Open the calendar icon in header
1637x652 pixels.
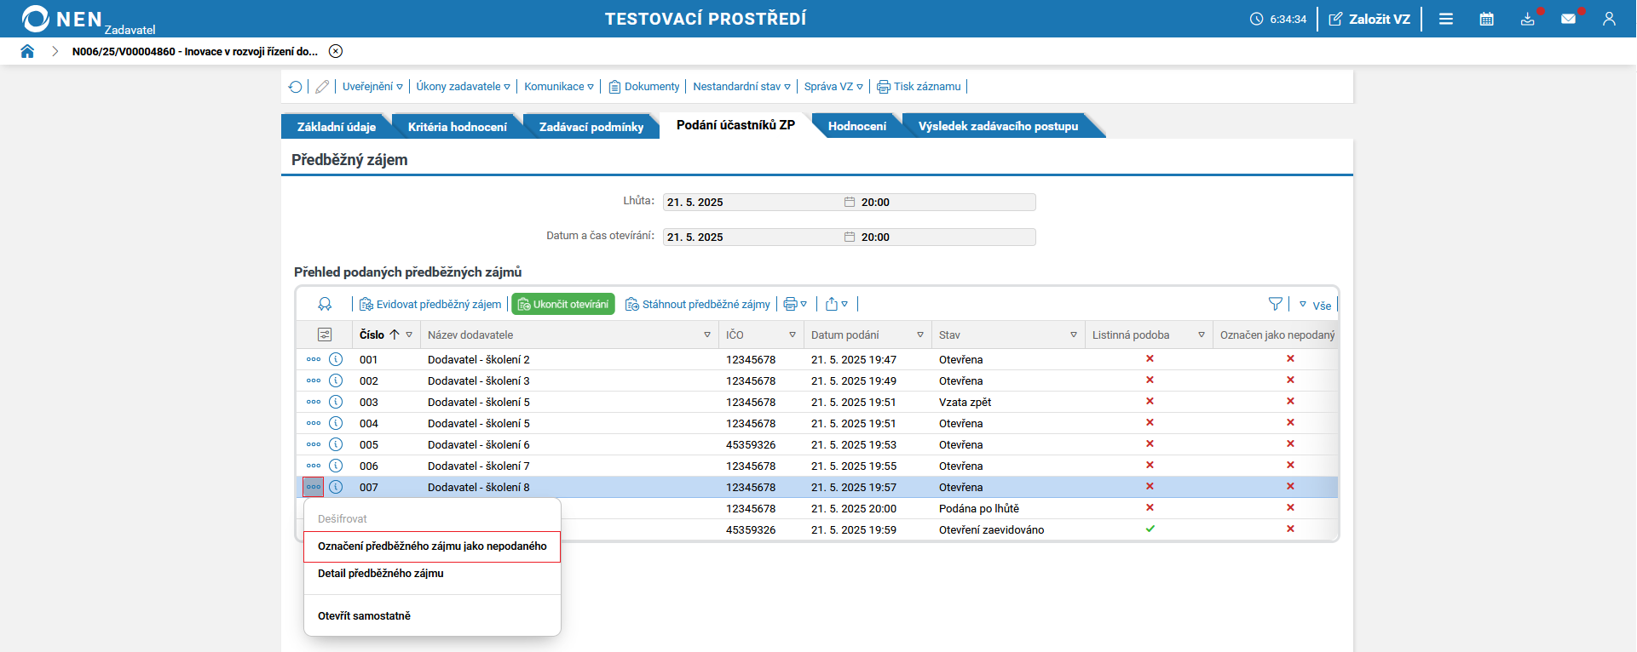[1487, 19]
